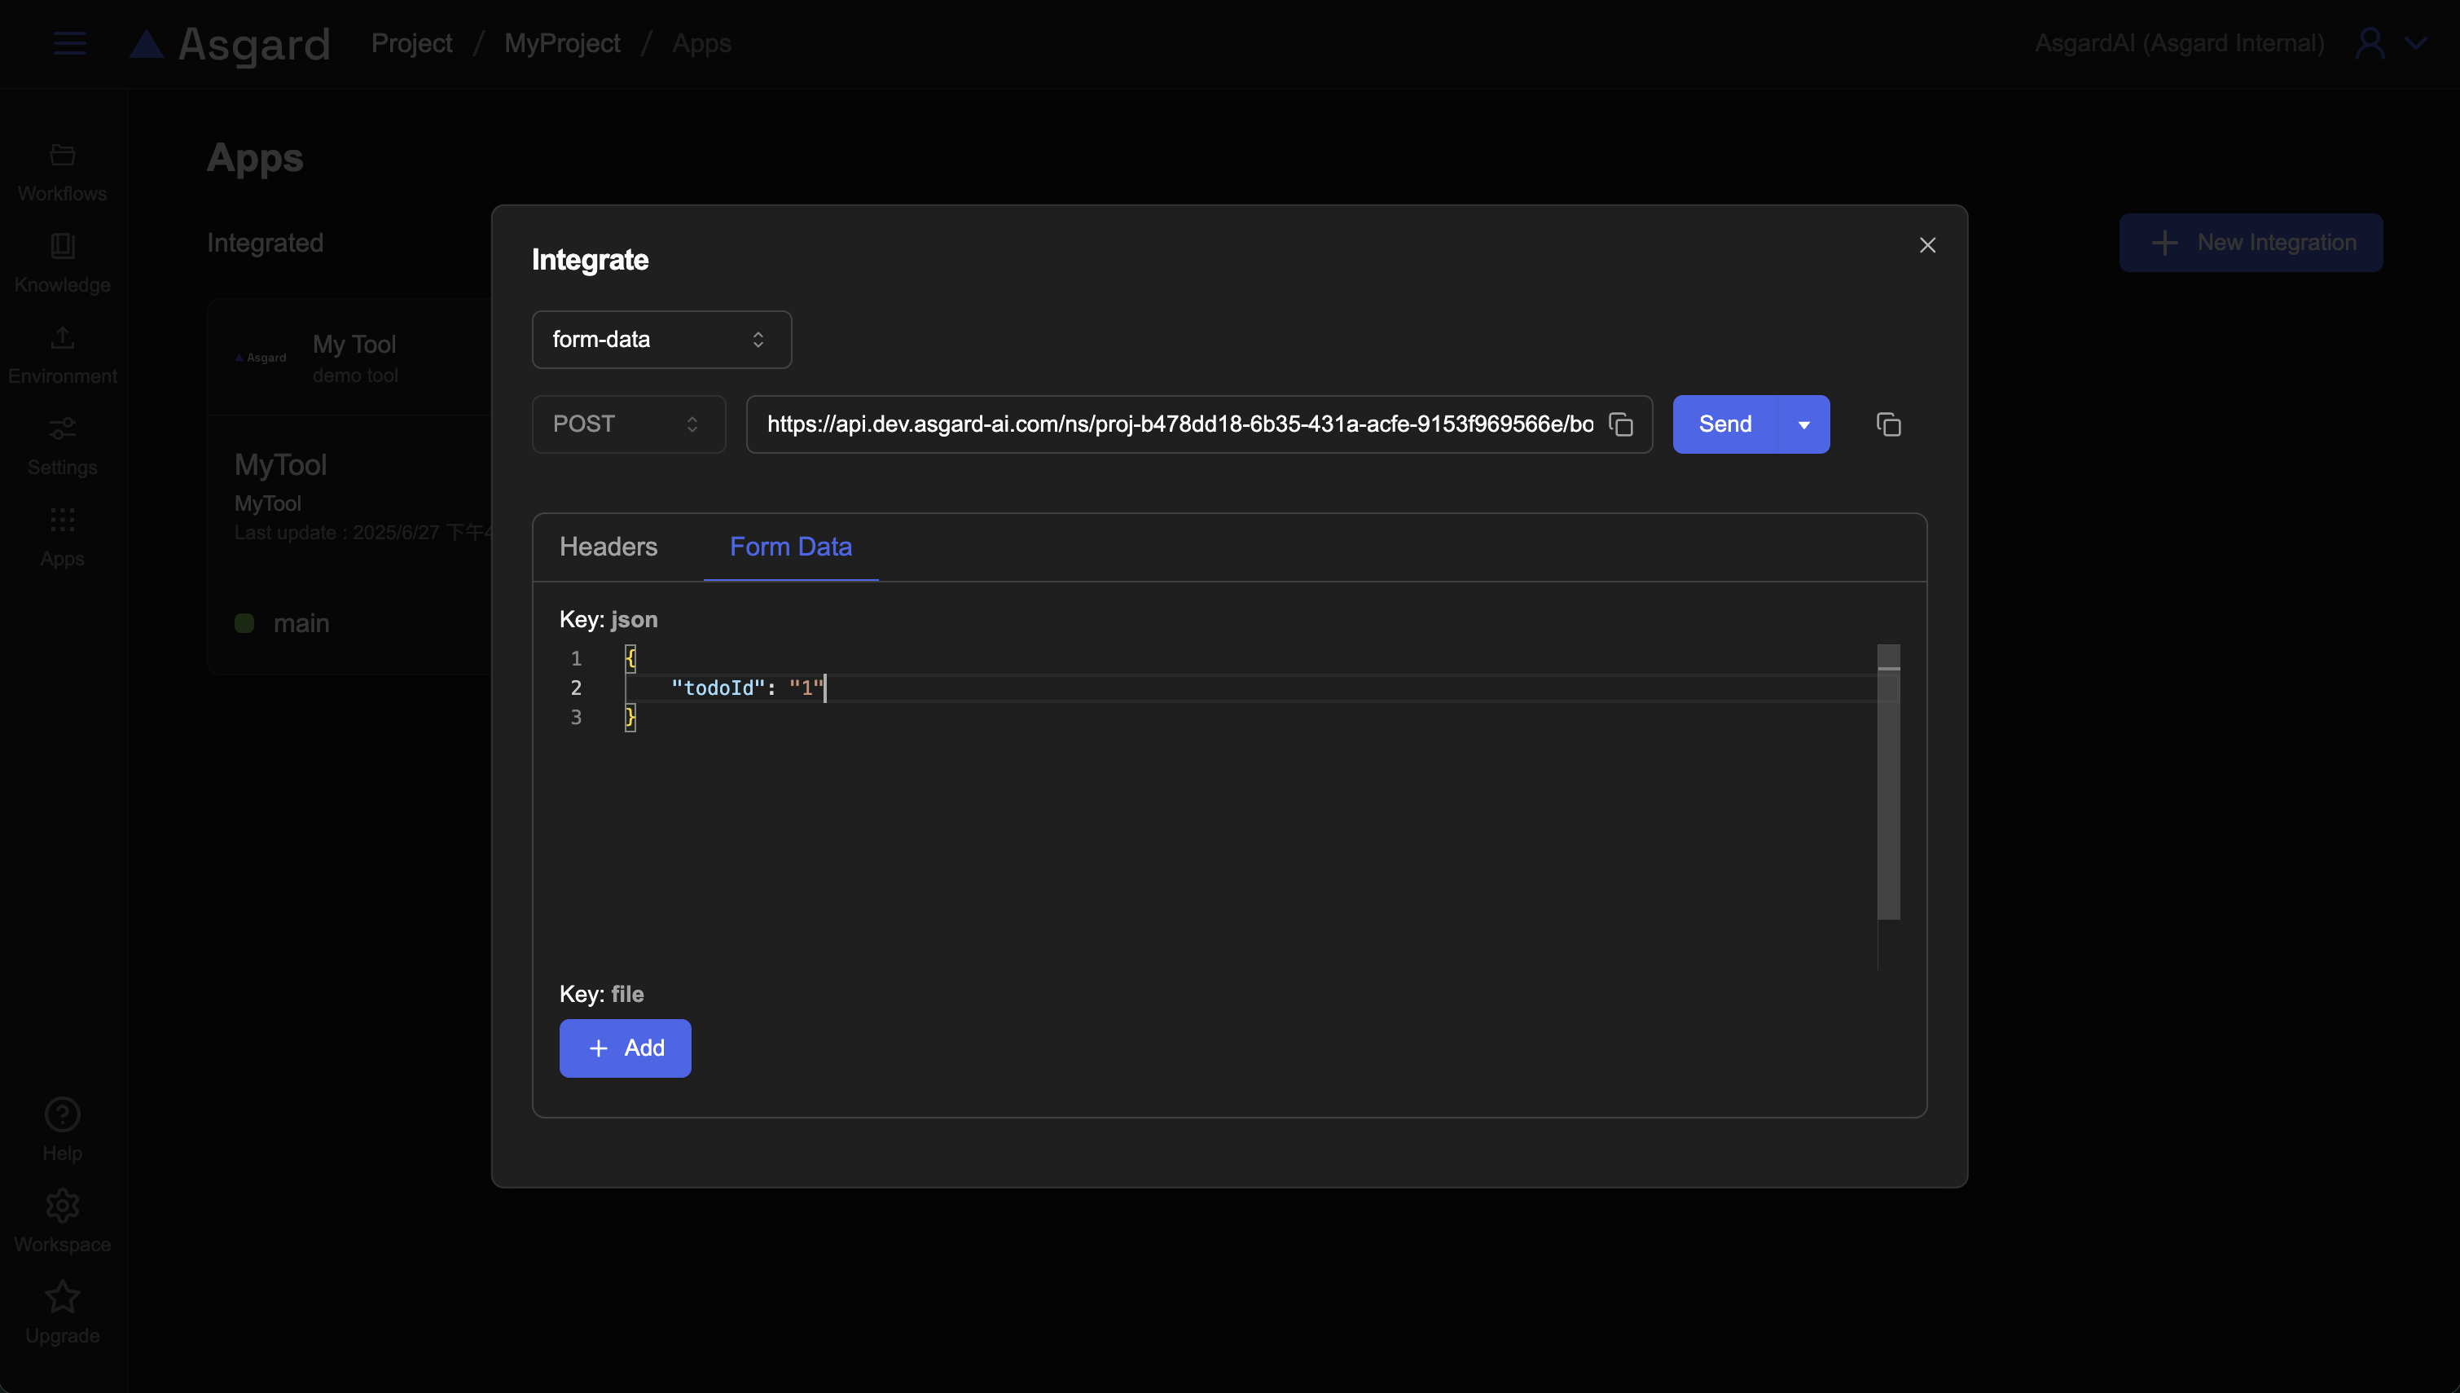Open the Environment sidebar section
Screen dimensions: 2460x1393
(62, 338)
